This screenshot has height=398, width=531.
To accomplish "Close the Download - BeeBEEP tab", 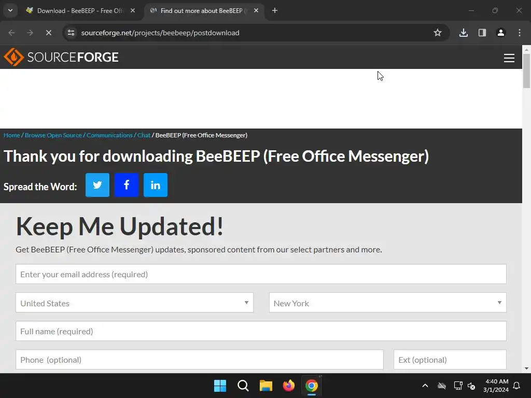I will click(133, 10).
